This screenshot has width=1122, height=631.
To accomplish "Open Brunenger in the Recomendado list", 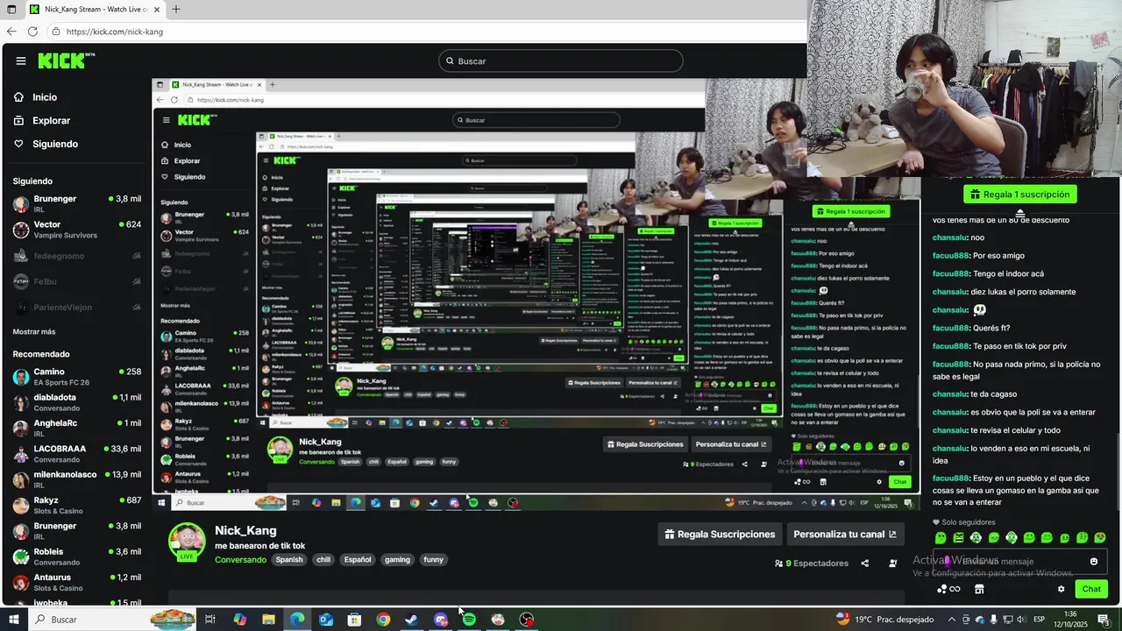I will (77, 531).
